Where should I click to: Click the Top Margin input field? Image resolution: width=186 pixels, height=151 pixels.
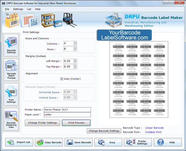[69, 67]
